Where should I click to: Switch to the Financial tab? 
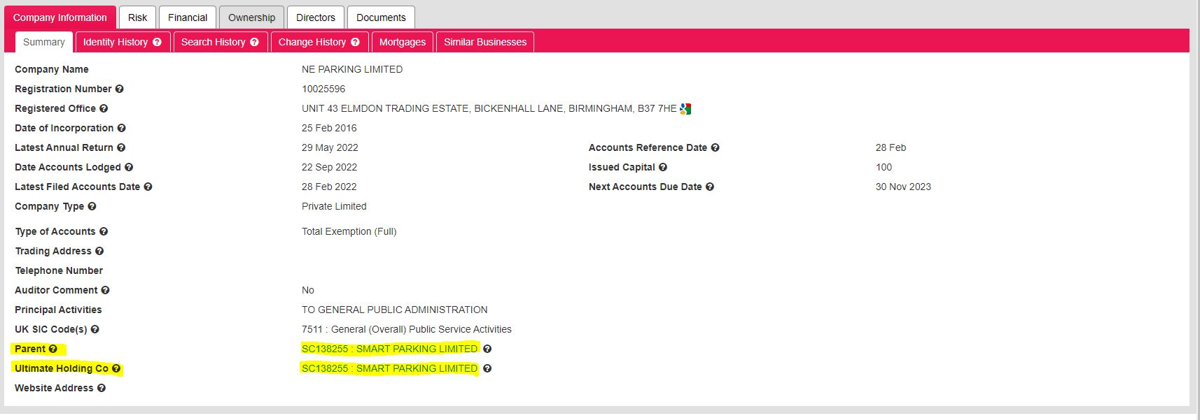188,17
